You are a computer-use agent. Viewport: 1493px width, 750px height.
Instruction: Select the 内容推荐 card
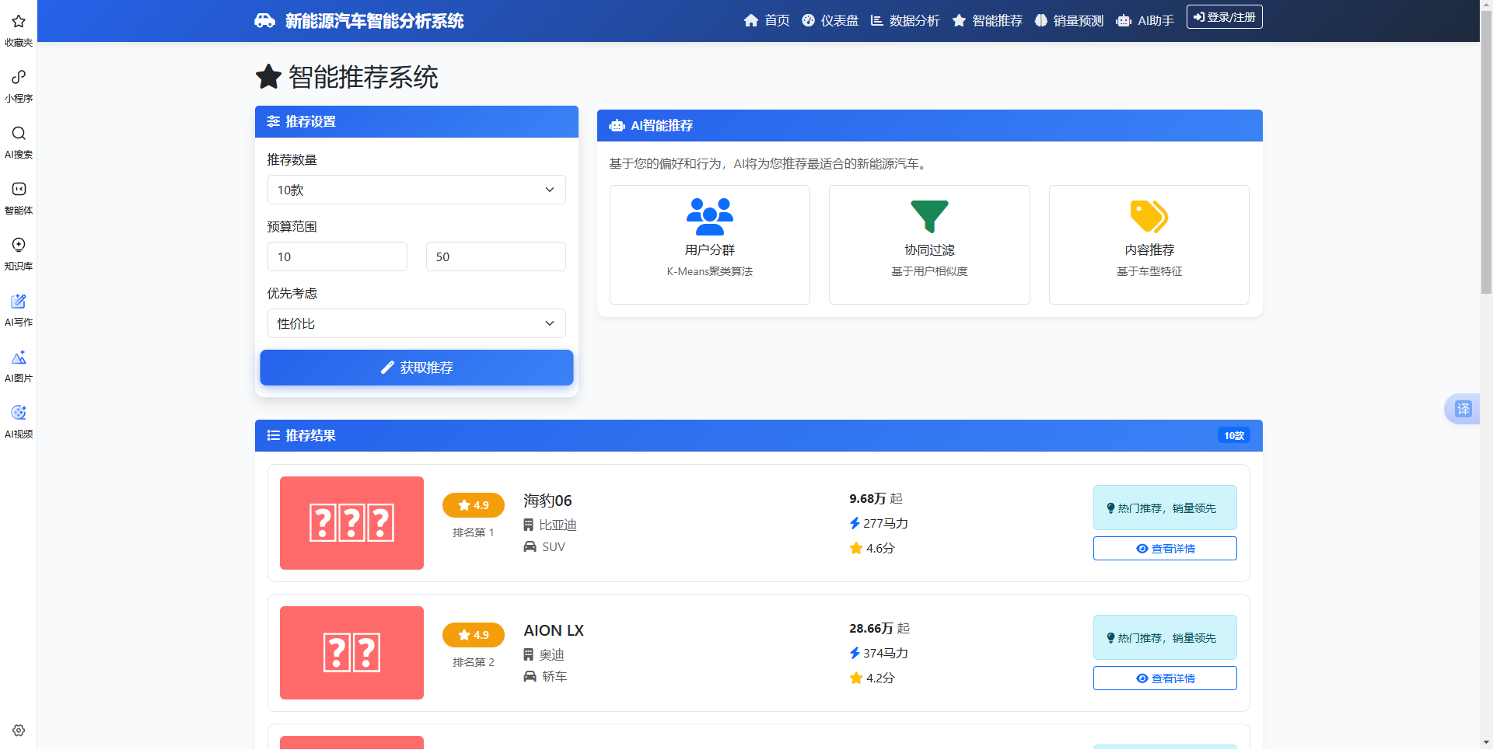click(x=1149, y=245)
